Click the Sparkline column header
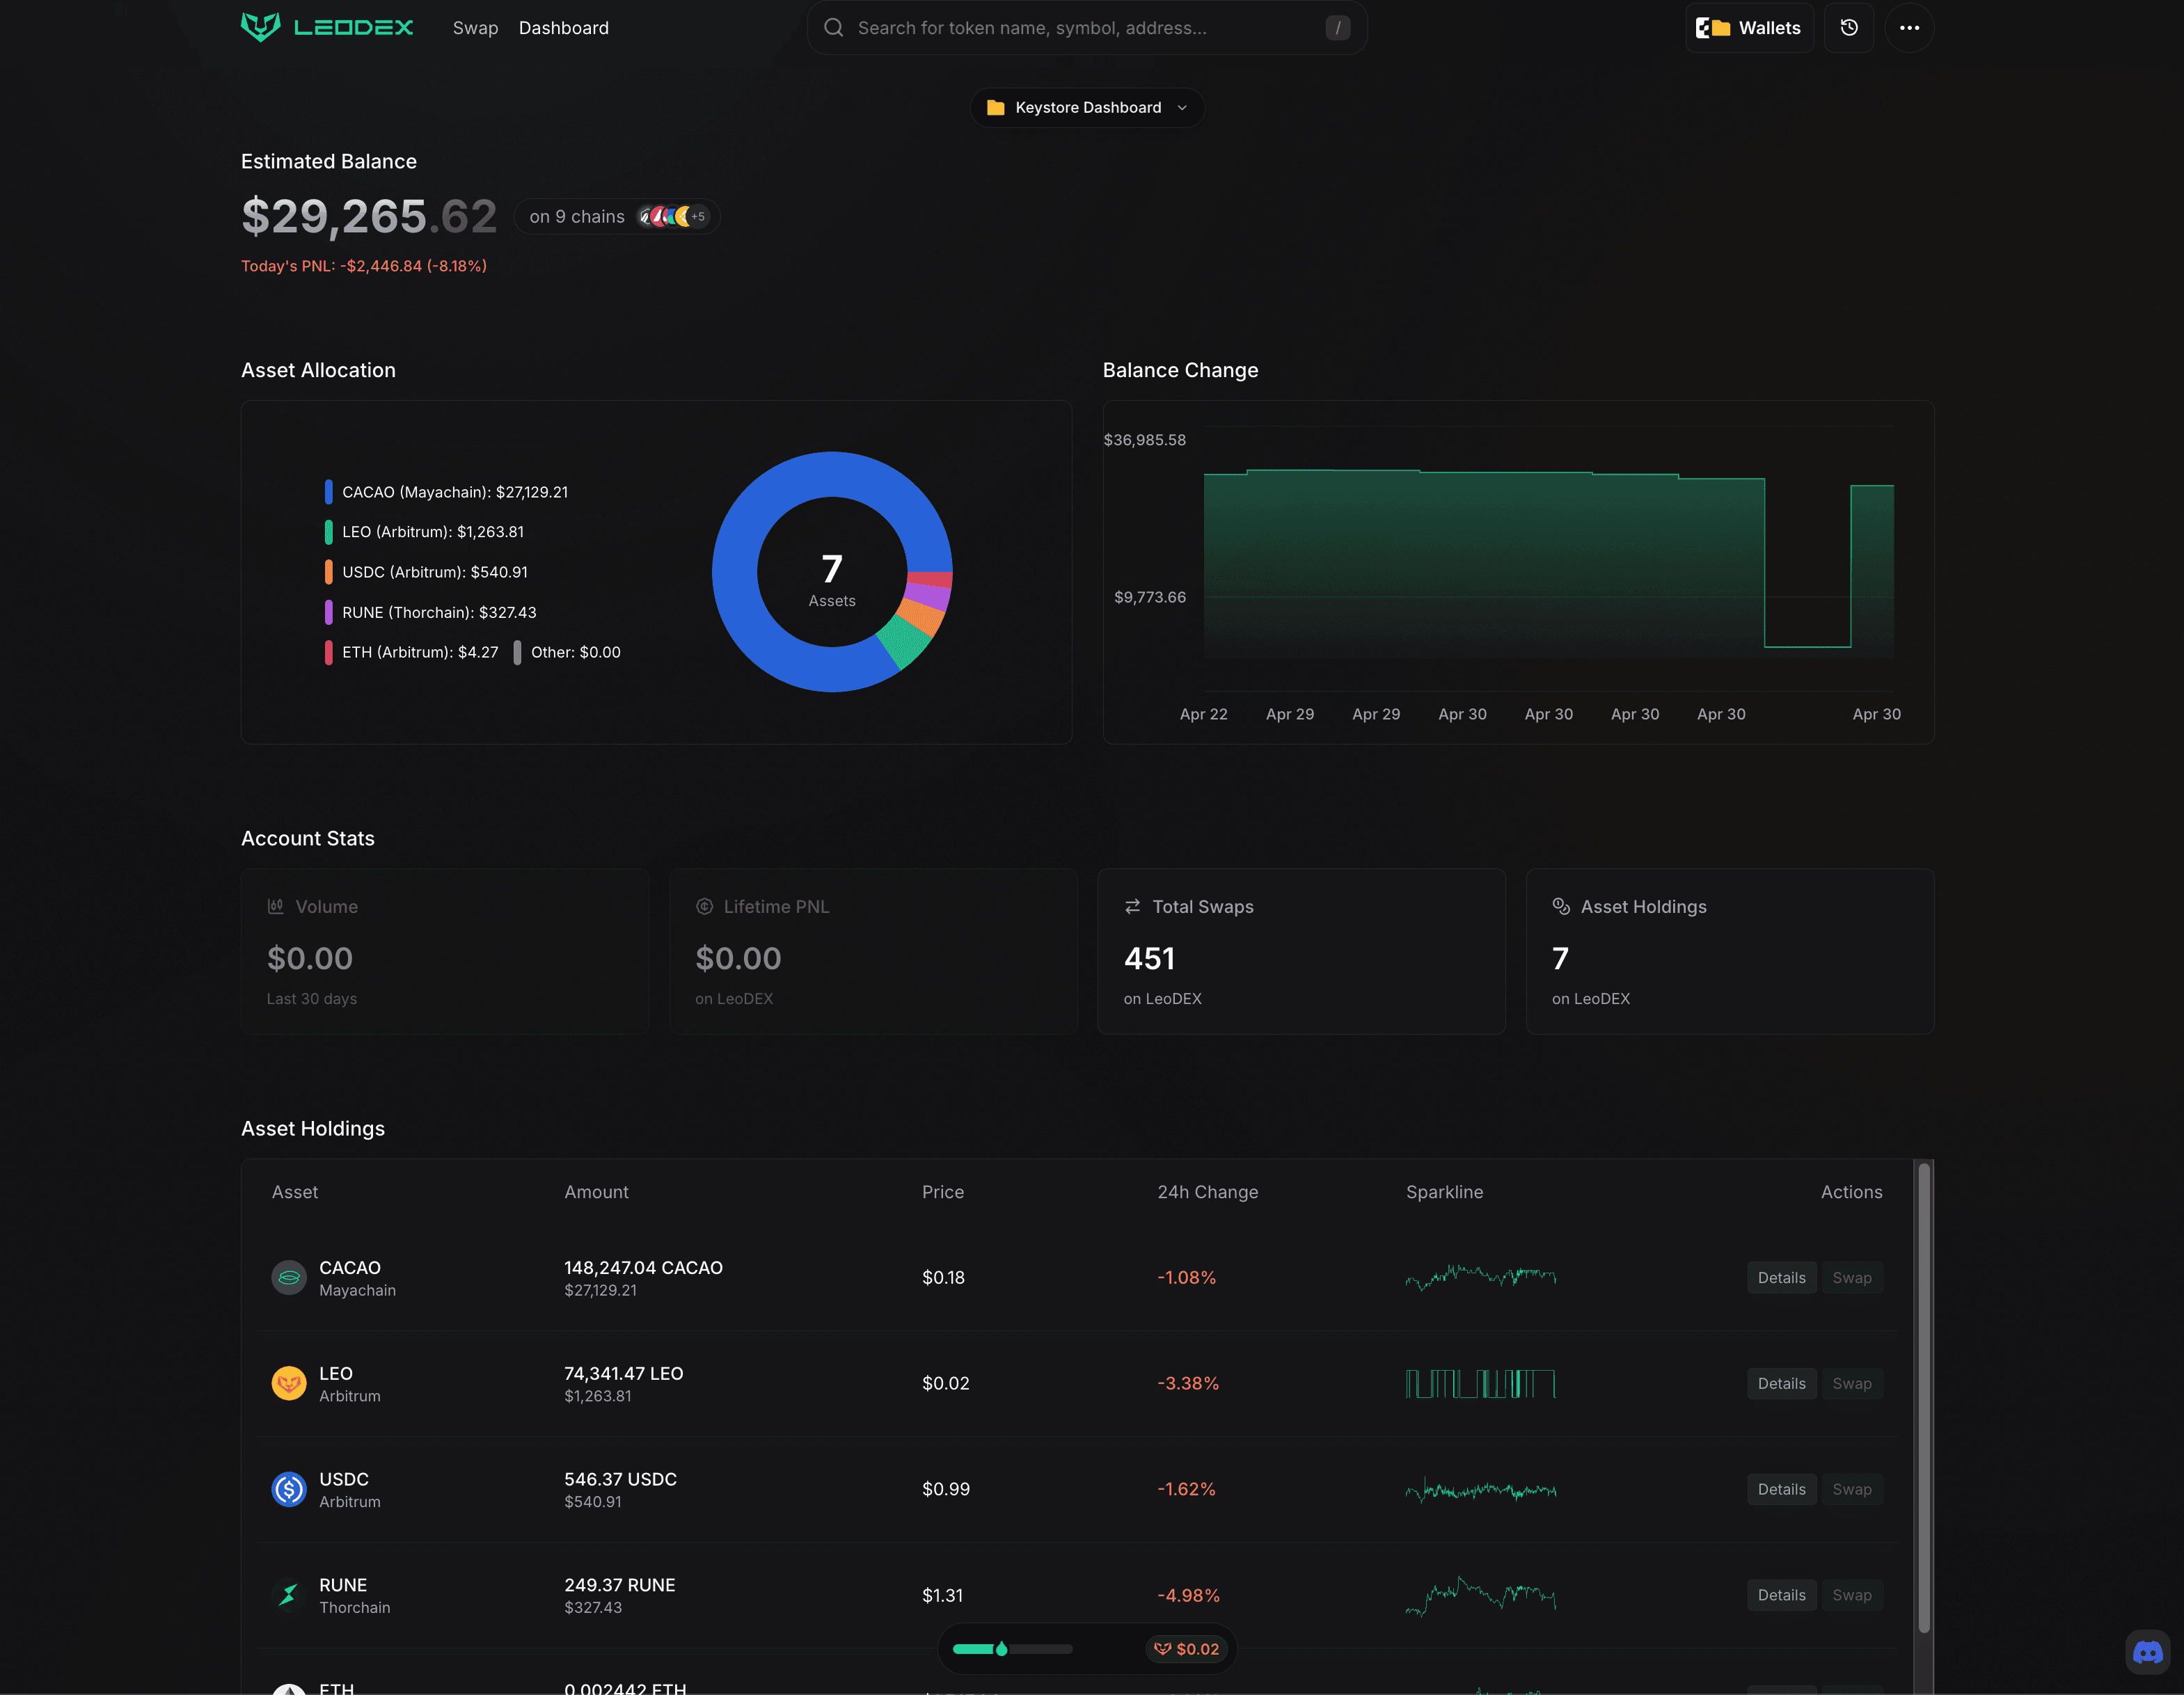 (x=1444, y=1192)
